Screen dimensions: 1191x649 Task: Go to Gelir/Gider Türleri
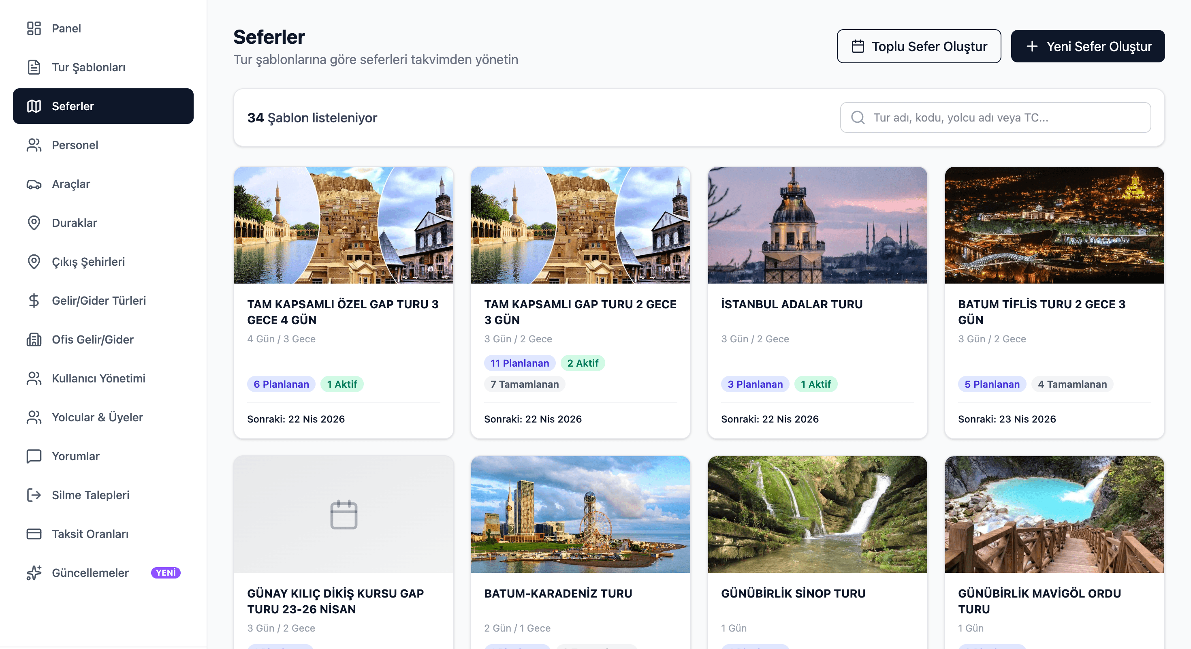pyautogui.click(x=103, y=301)
